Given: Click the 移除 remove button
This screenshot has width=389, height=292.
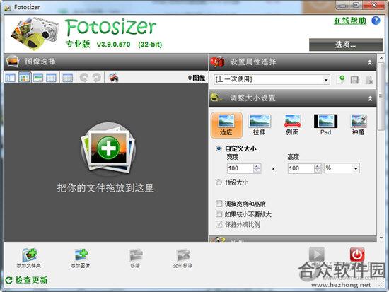Looking at the screenshot, I should (x=135, y=258).
